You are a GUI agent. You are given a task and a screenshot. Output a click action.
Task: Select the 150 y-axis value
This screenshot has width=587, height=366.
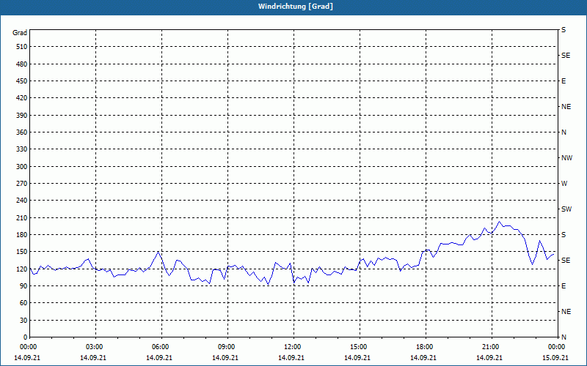(x=22, y=252)
